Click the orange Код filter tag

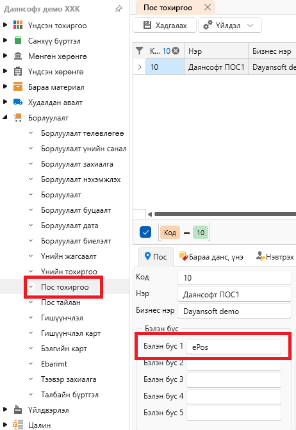click(170, 232)
